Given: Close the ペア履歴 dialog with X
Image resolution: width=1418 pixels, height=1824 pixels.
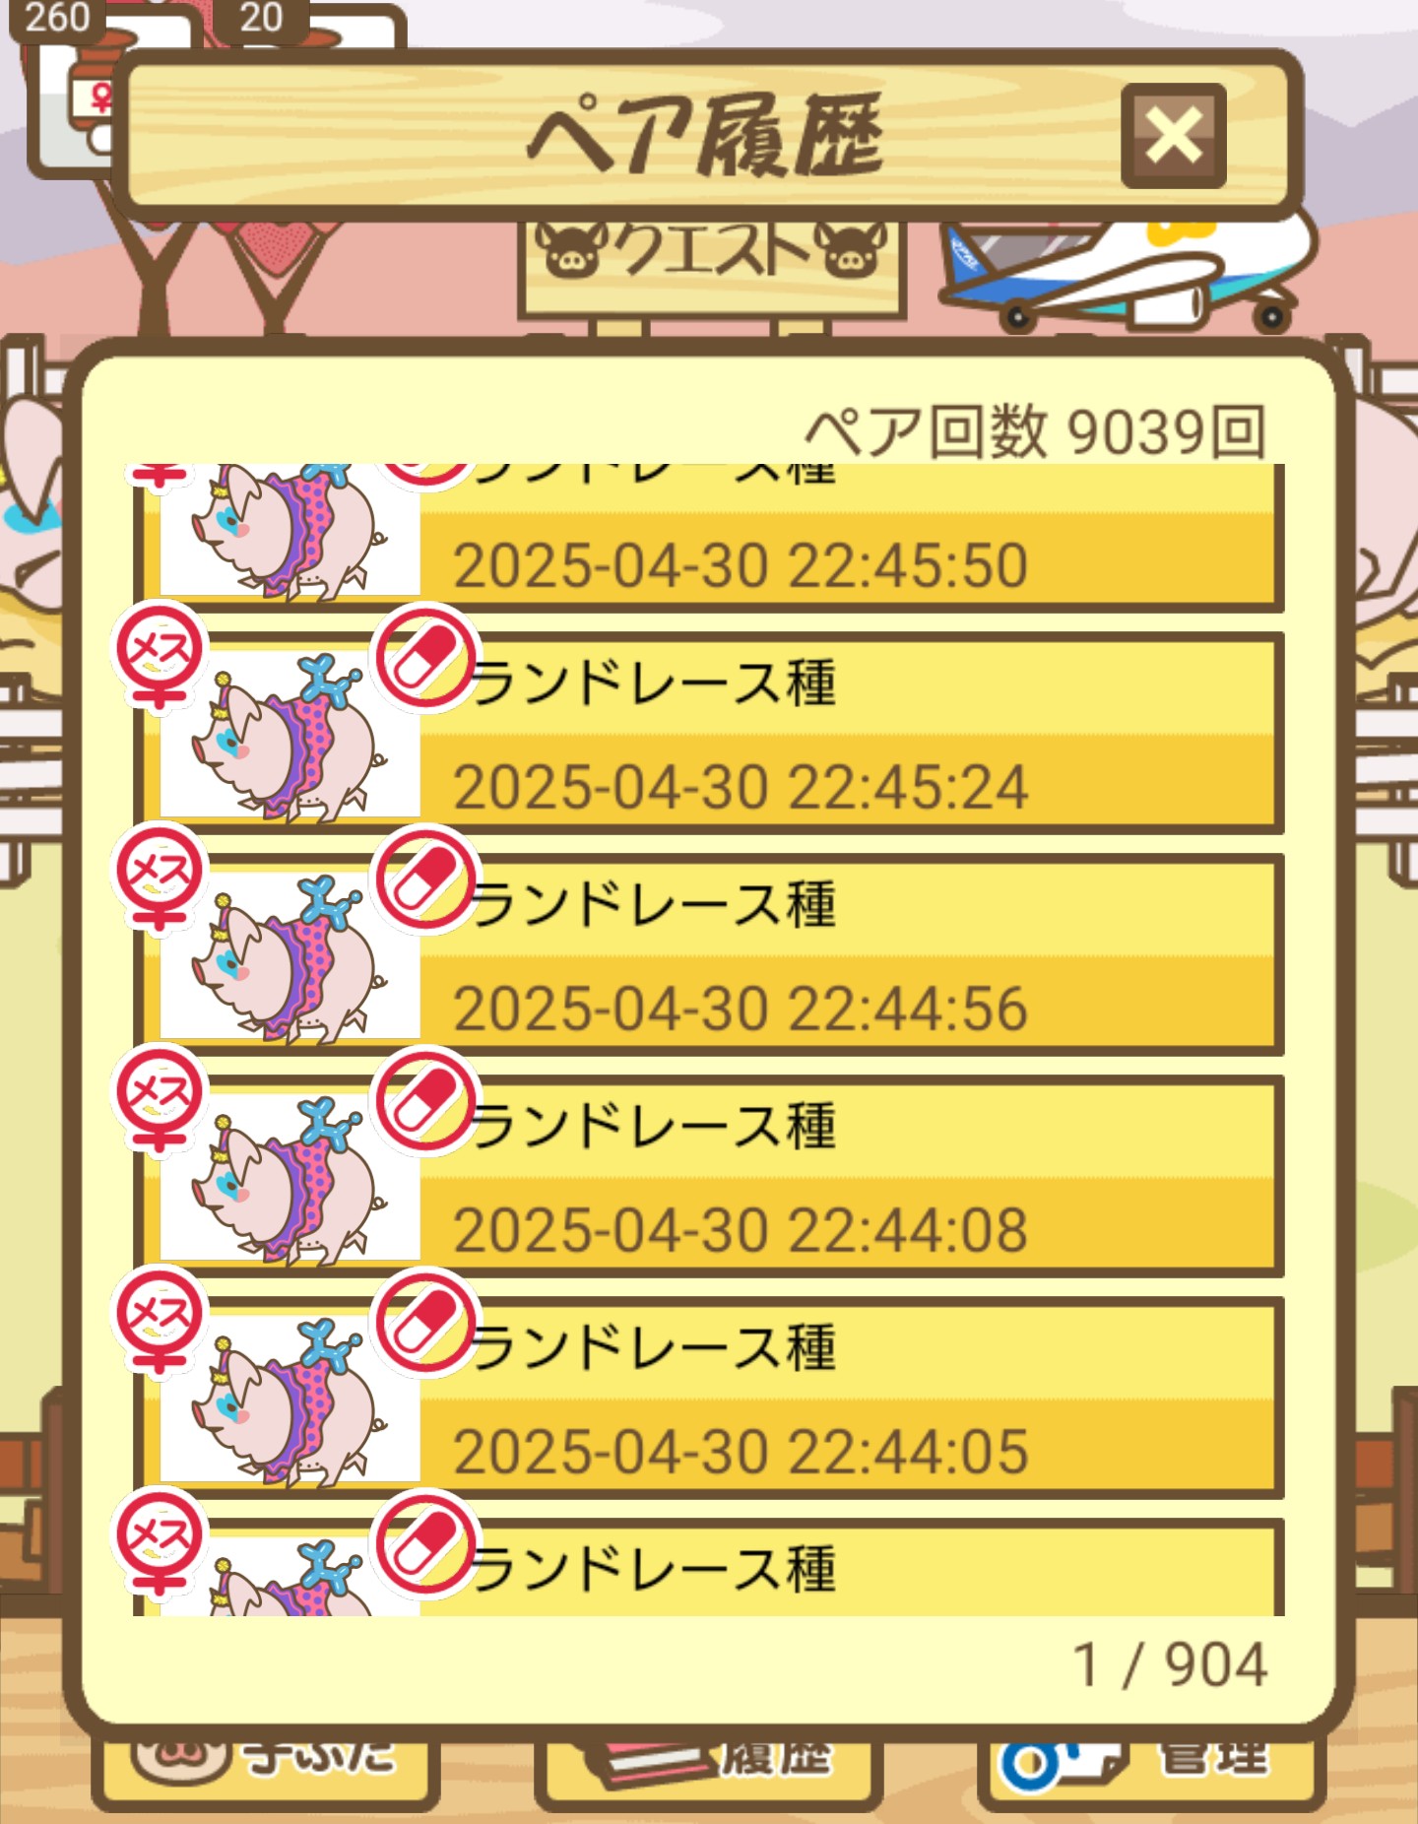Looking at the screenshot, I should pyautogui.click(x=1173, y=136).
